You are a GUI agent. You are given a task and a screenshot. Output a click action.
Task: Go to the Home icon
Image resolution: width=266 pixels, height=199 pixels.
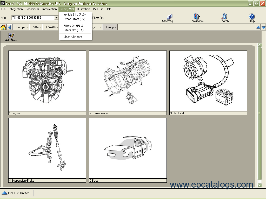pos(3,27)
